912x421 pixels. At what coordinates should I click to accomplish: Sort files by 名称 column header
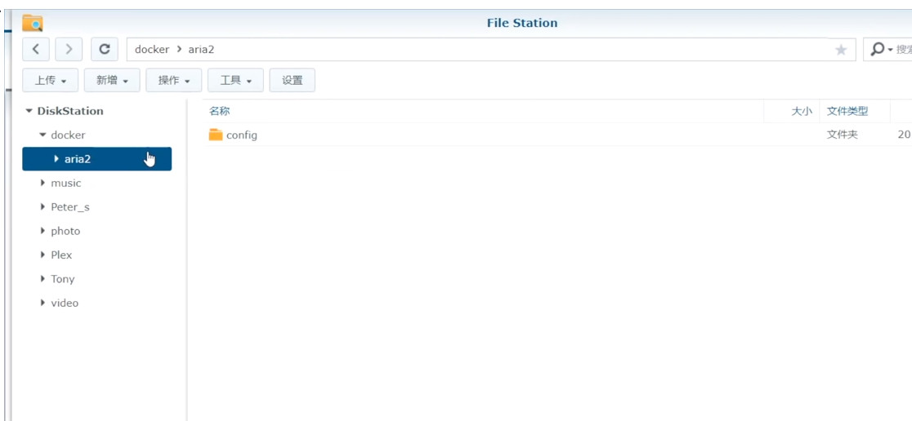220,111
